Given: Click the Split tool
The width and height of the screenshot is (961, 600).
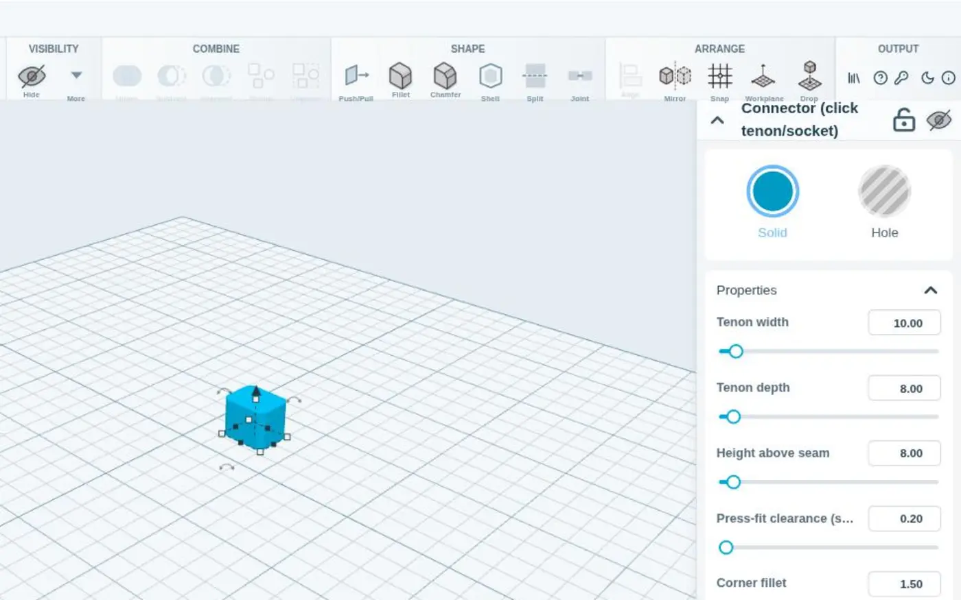Looking at the screenshot, I should 535,81.
